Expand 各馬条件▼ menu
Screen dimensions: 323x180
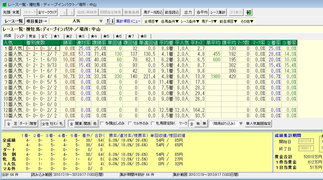point(169,21)
